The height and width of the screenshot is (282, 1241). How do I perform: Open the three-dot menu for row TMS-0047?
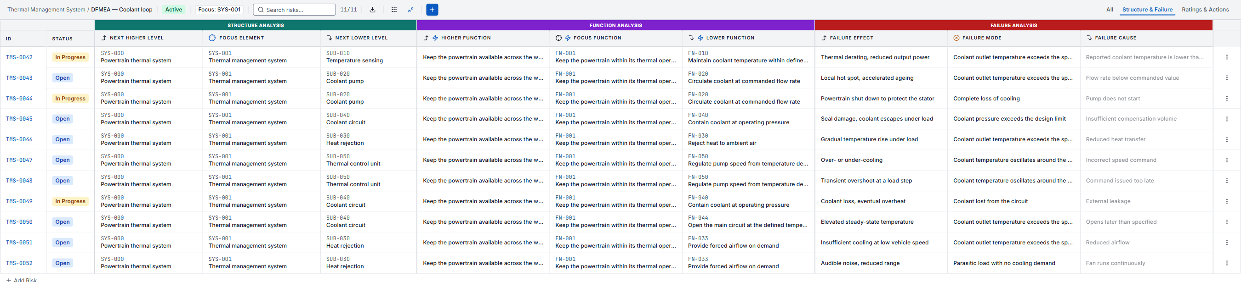coord(1227,160)
